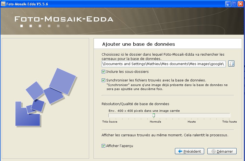245x161 pixels.
Task: Click the Afficher les carreaux trouvés description
Action: click(x=165, y=135)
